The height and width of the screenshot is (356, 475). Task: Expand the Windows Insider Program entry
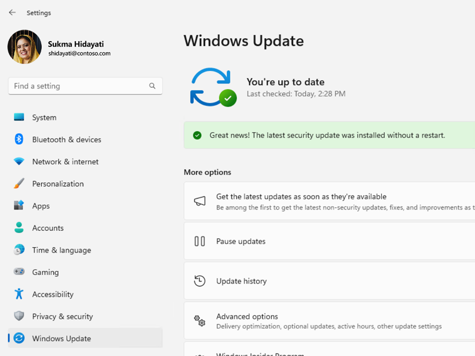(x=260, y=353)
